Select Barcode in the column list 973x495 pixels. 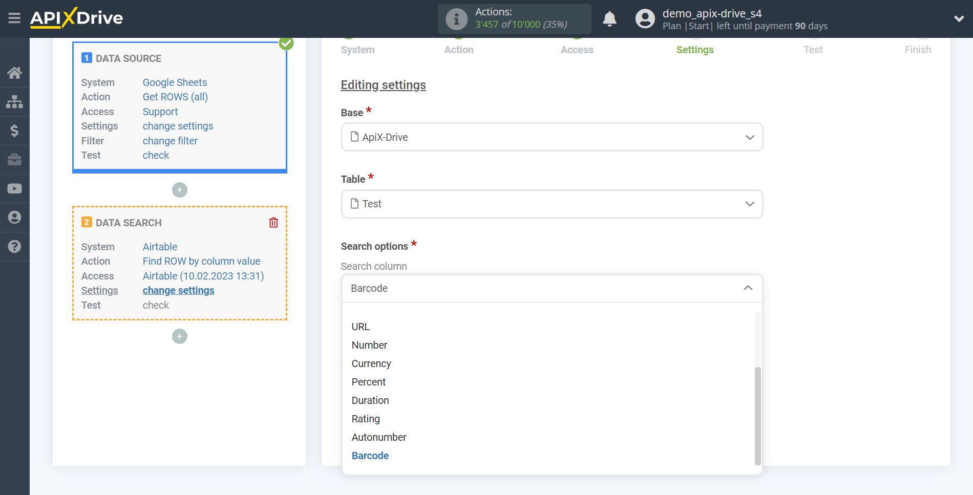370,456
